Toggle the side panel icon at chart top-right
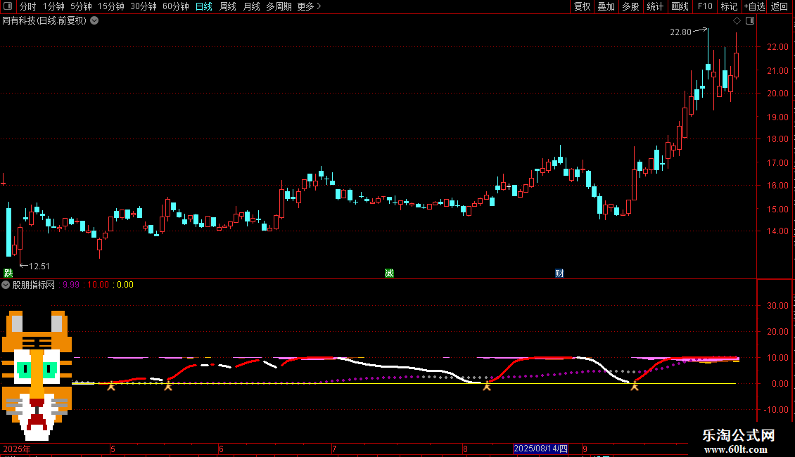Image resolution: width=795 pixels, height=457 pixels. (x=750, y=21)
